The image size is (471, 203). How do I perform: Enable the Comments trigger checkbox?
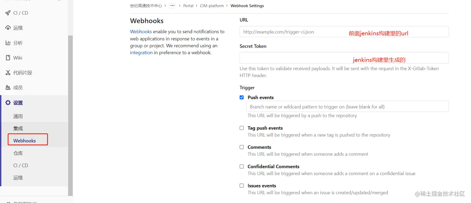pyautogui.click(x=242, y=147)
